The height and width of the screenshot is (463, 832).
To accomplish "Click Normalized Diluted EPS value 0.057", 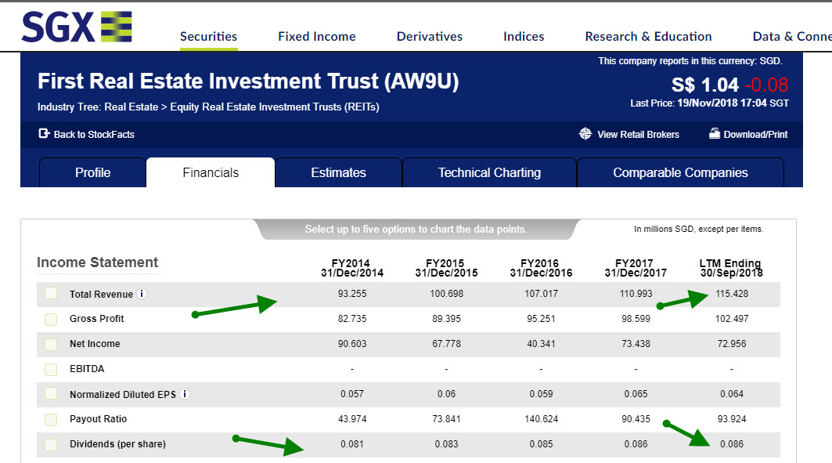I will pyautogui.click(x=352, y=394).
